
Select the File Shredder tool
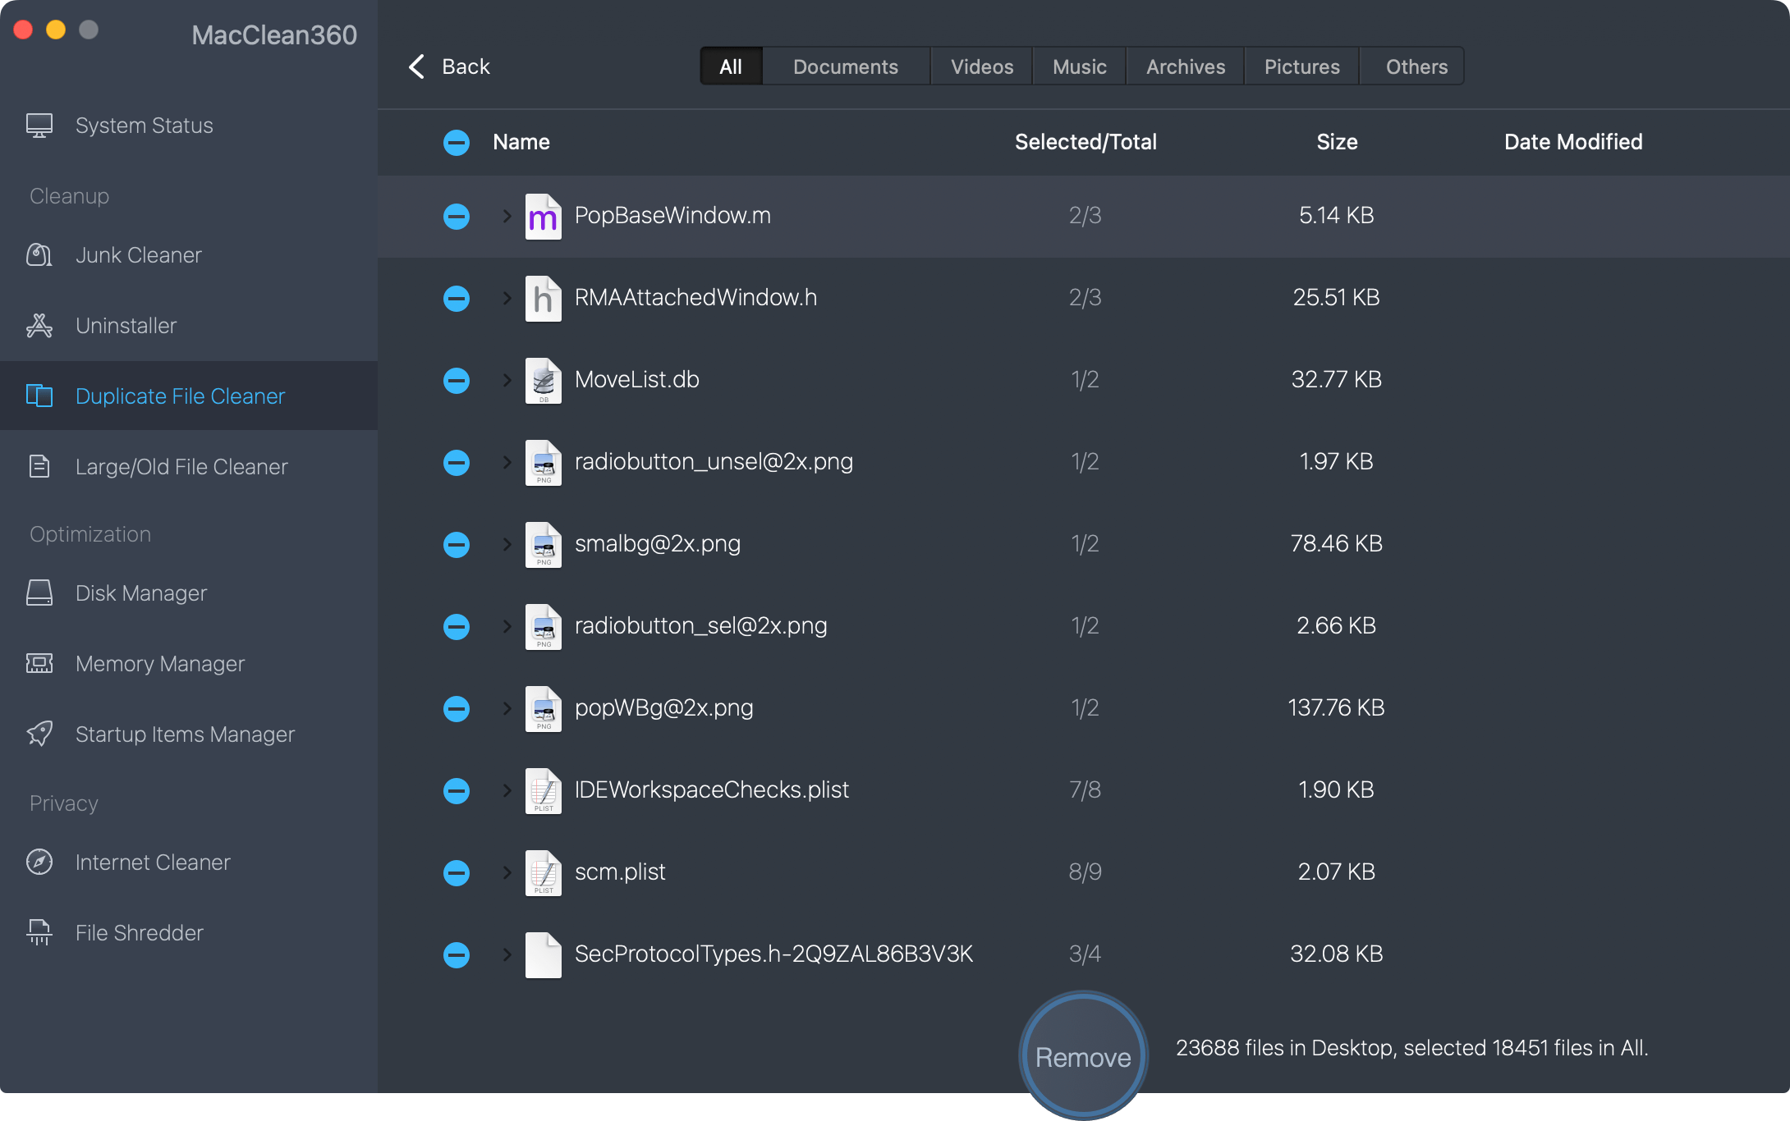coord(138,932)
